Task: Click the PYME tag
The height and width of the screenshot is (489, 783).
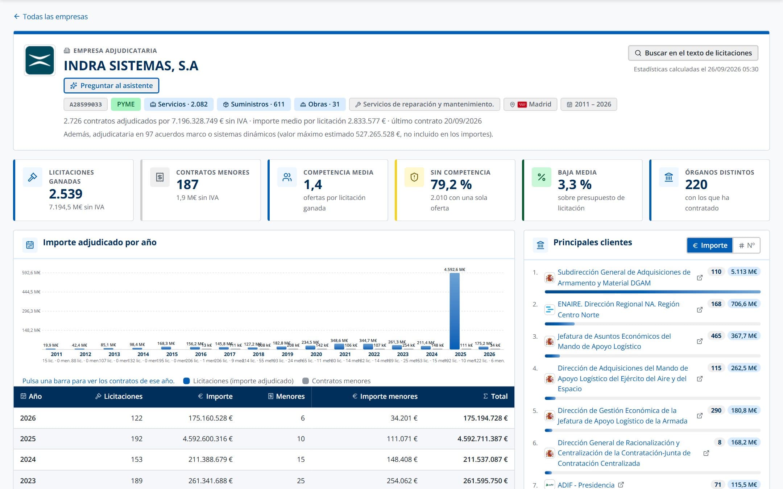Action: pos(126,104)
